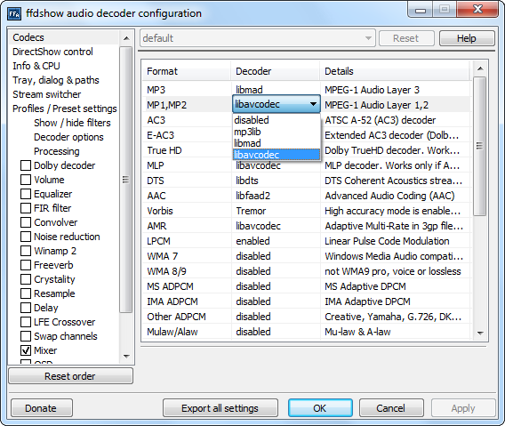Open Info & CPU page
This screenshot has width=505, height=426.
point(36,66)
